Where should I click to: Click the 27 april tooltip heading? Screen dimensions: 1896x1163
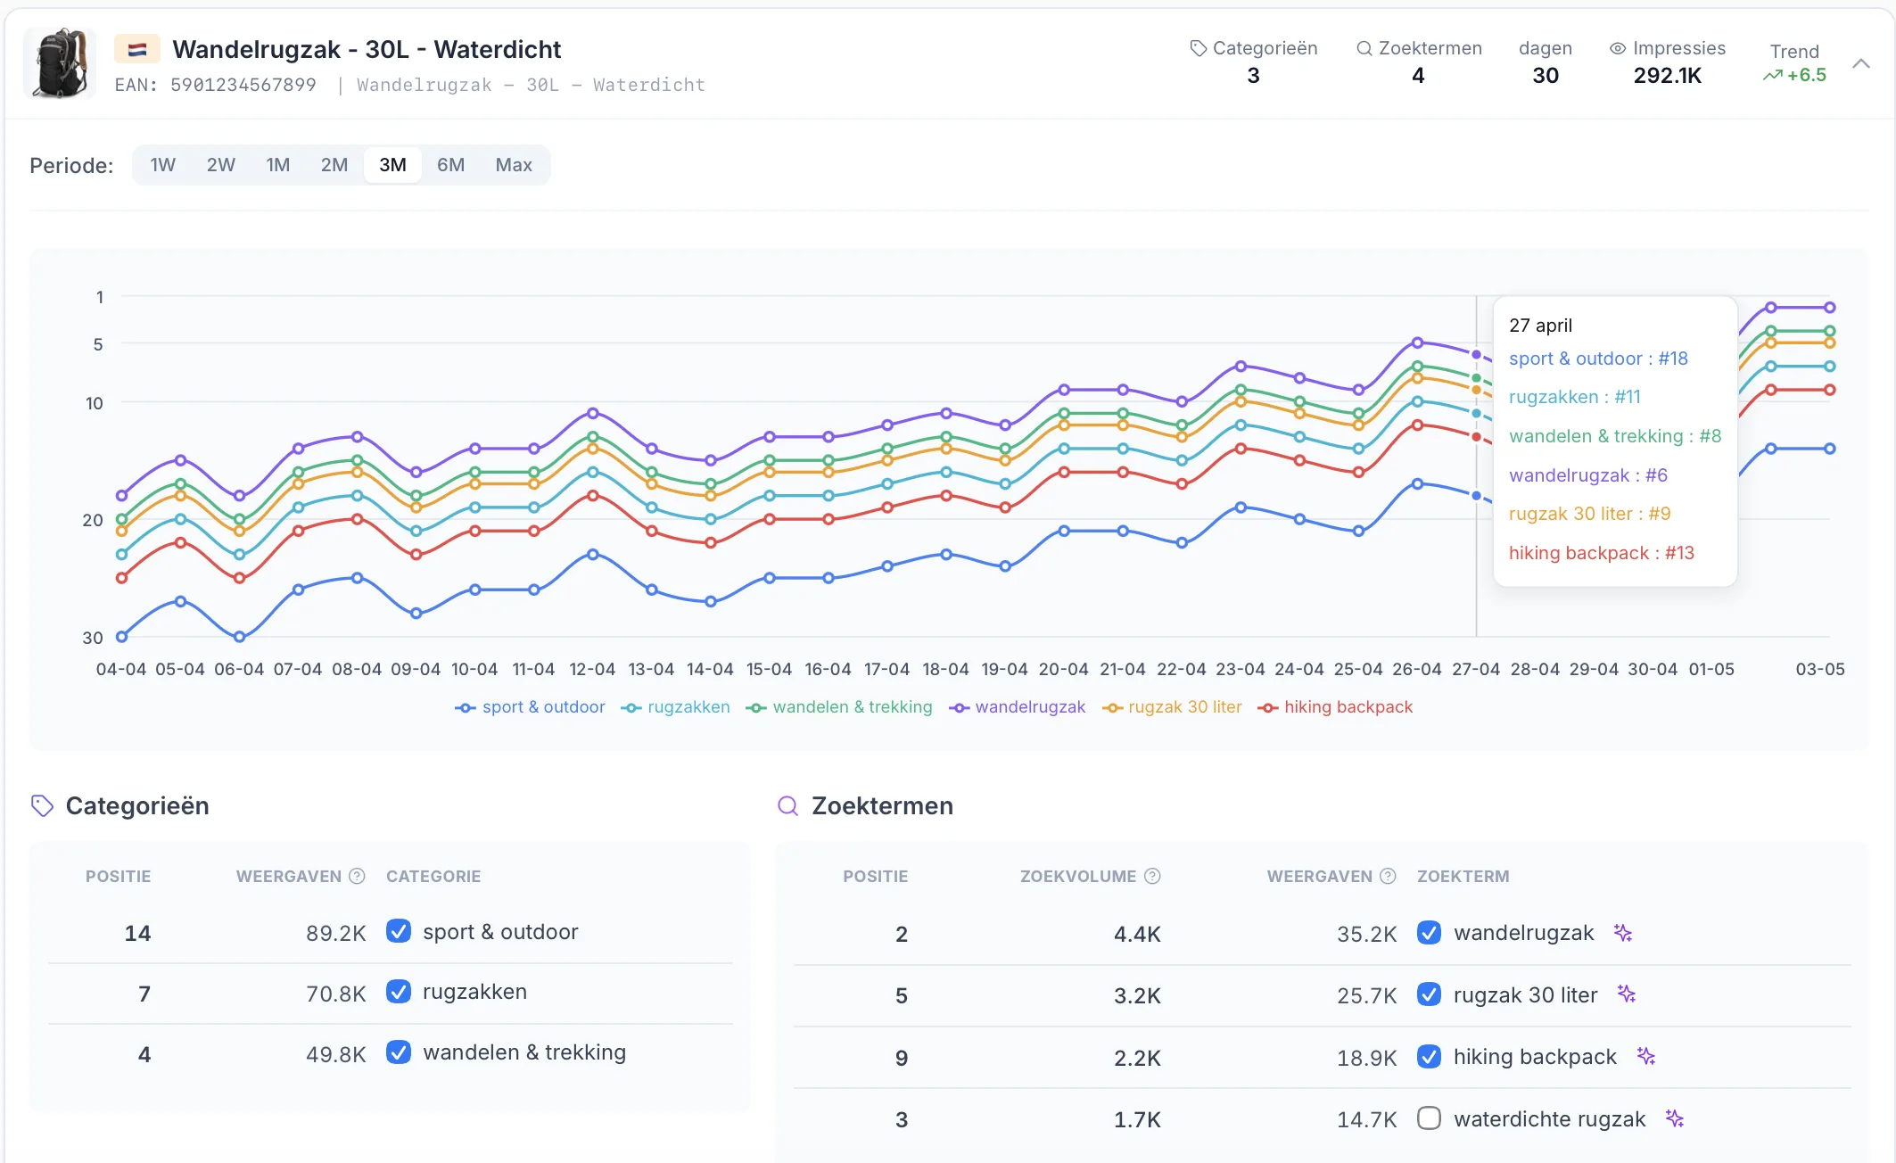1540,326
